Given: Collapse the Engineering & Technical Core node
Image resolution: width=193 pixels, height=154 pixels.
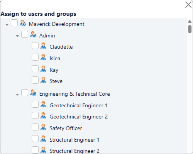Looking at the screenshot, I should [17, 95].
